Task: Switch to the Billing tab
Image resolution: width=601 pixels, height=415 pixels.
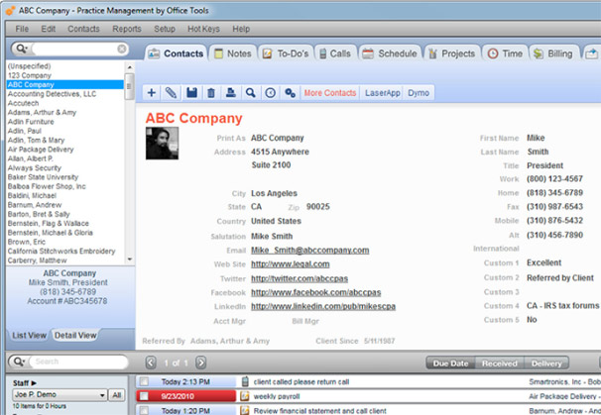Action: pyautogui.click(x=553, y=53)
